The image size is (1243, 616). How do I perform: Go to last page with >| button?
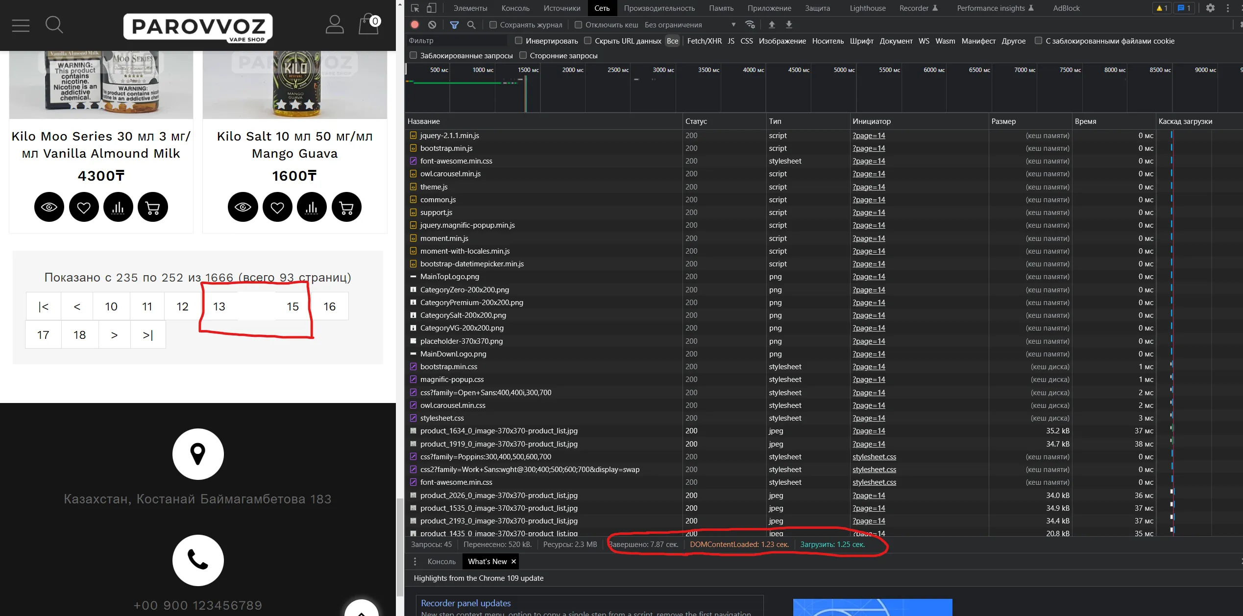click(147, 335)
